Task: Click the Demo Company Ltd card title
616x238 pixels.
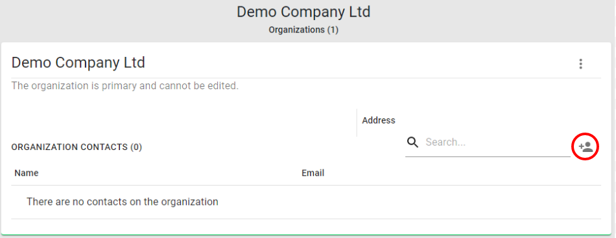Action: [x=78, y=63]
